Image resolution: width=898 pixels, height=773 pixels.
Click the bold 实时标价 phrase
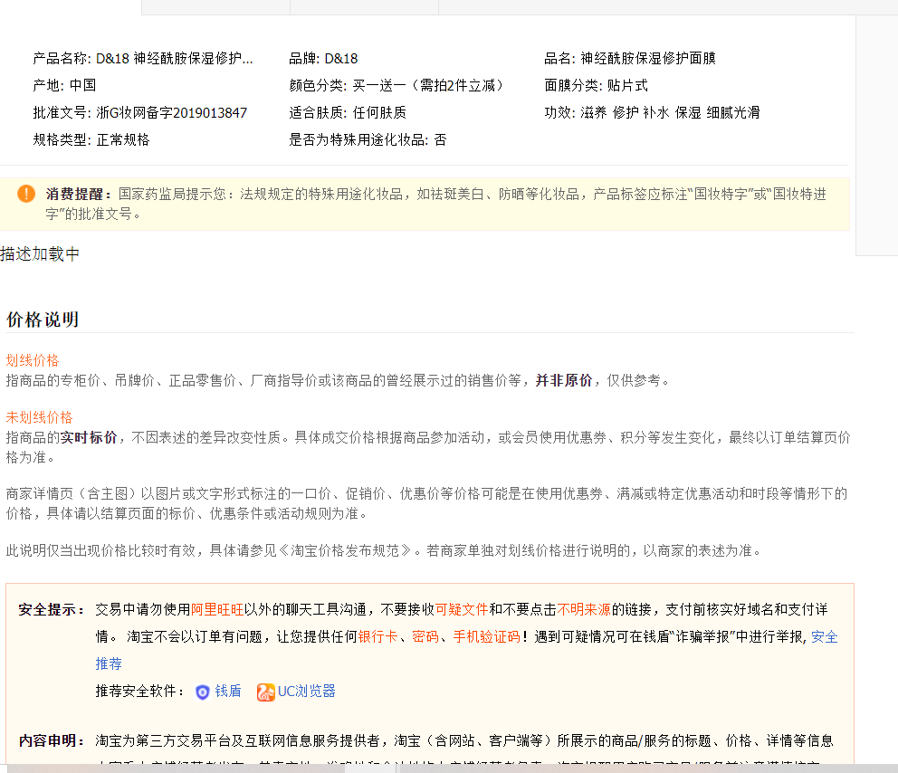pyautogui.click(x=89, y=437)
